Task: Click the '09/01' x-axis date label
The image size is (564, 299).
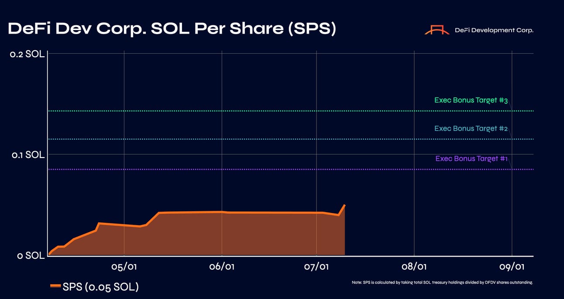Action: [x=512, y=266]
